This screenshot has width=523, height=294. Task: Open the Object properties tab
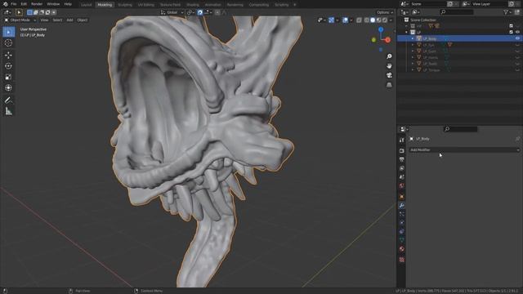401,197
